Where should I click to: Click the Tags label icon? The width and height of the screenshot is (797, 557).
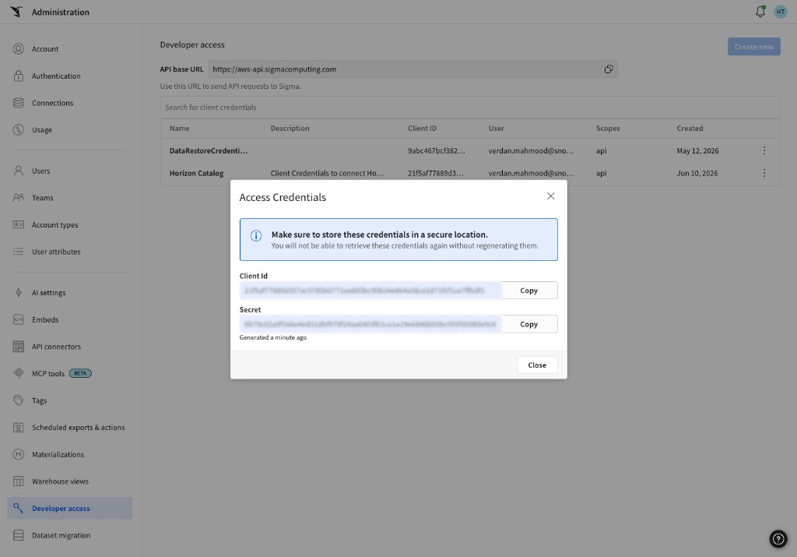[x=19, y=400]
